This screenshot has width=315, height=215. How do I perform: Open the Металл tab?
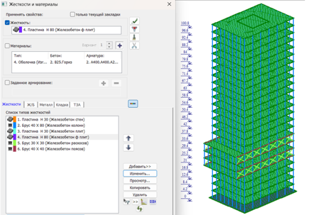[46, 105]
